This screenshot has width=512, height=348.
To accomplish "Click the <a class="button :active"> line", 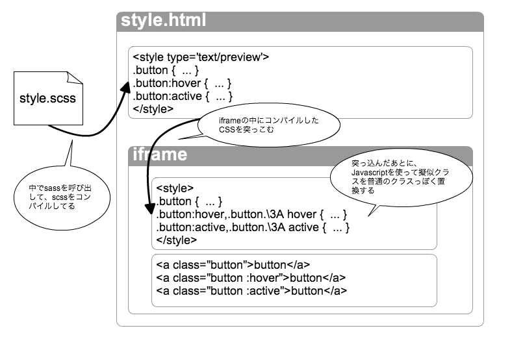I will pos(251,291).
